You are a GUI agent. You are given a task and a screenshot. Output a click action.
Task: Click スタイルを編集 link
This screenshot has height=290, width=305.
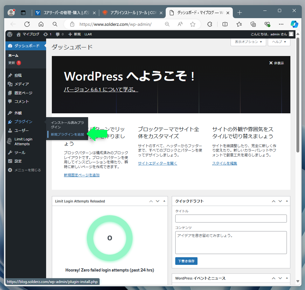(225, 163)
